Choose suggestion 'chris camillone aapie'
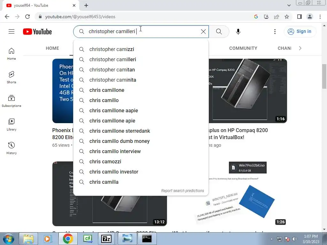Image resolution: width=327 pixels, height=245 pixels. 141,111
